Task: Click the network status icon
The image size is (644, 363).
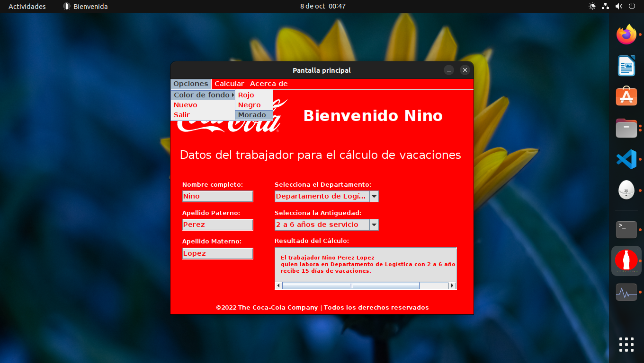Action: (x=606, y=6)
